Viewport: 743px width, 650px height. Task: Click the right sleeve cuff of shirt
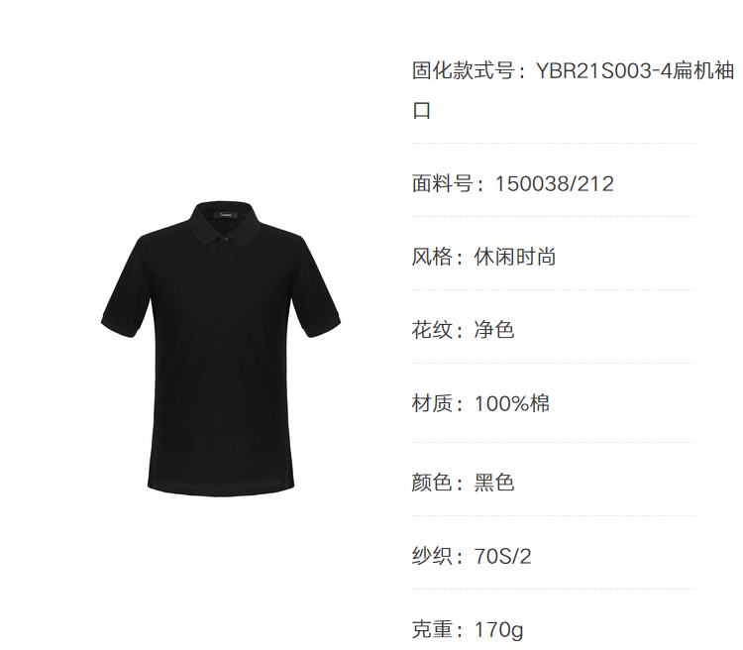(x=324, y=327)
